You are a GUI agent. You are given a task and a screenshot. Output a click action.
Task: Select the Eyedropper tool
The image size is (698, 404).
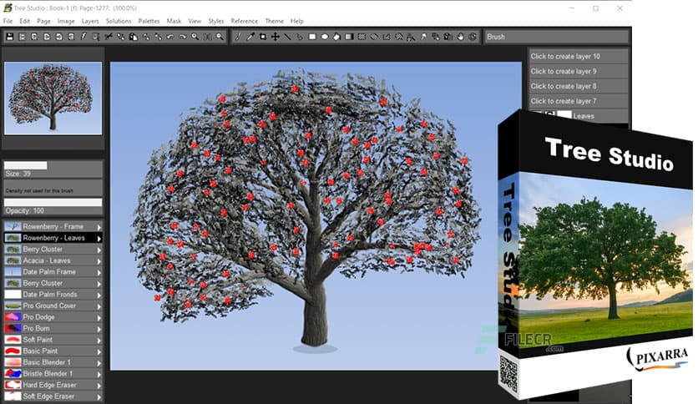click(250, 37)
